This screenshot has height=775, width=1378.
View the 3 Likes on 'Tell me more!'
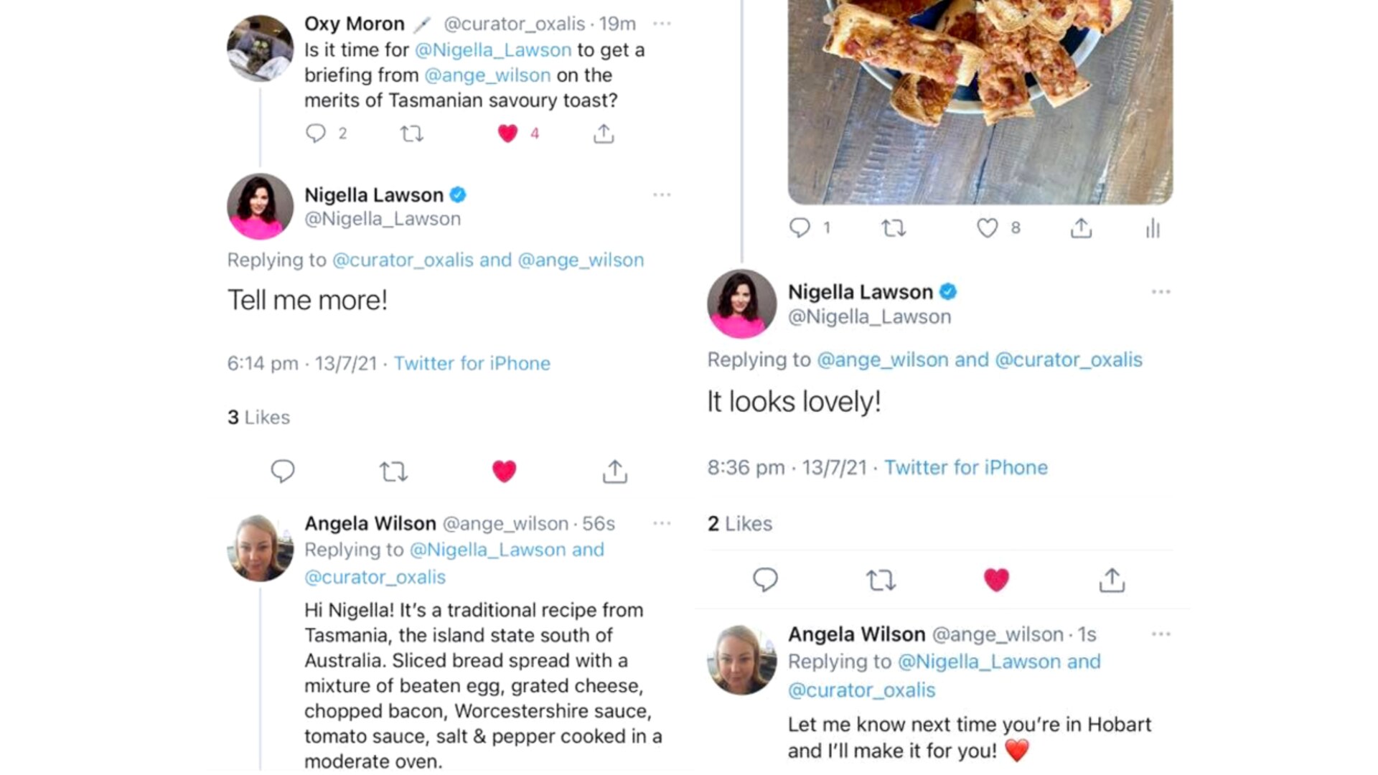258,417
